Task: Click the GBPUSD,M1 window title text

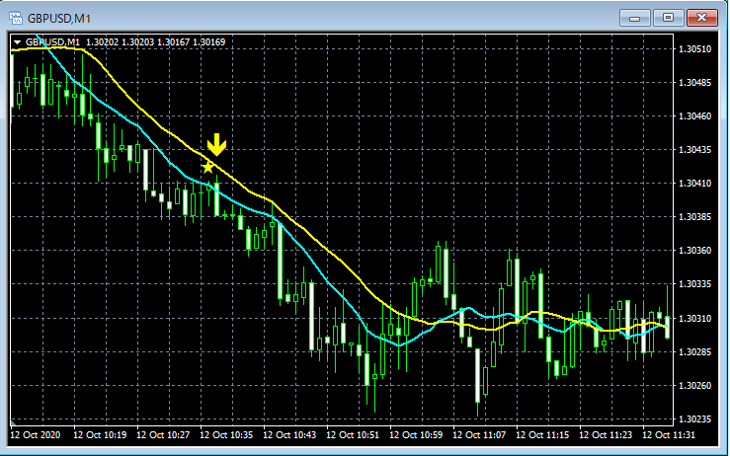Action: [59, 19]
